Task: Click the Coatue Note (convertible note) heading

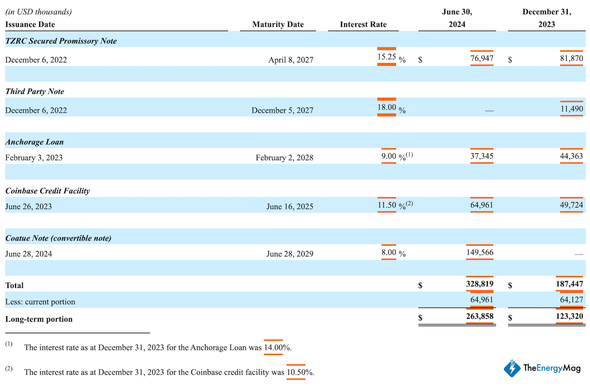Action: (x=58, y=238)
